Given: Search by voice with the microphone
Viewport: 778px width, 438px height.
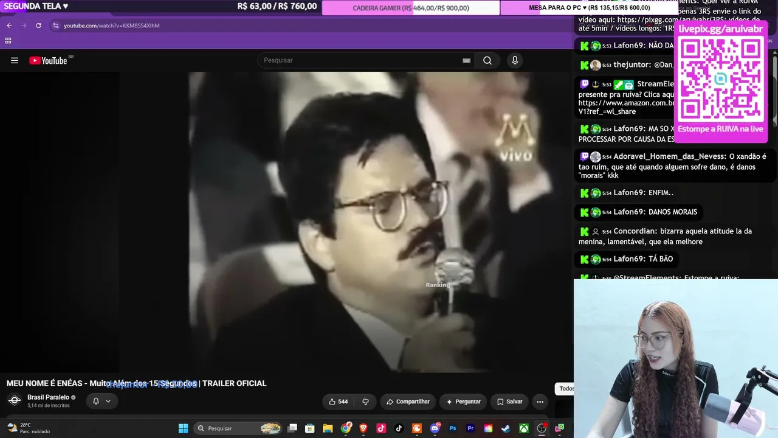Looking at the screenshot, I should [515, 60].
